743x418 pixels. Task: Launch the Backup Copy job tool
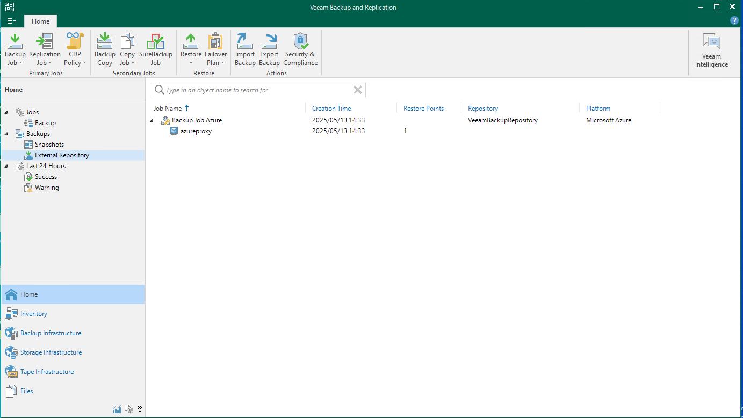coord(105,49)
